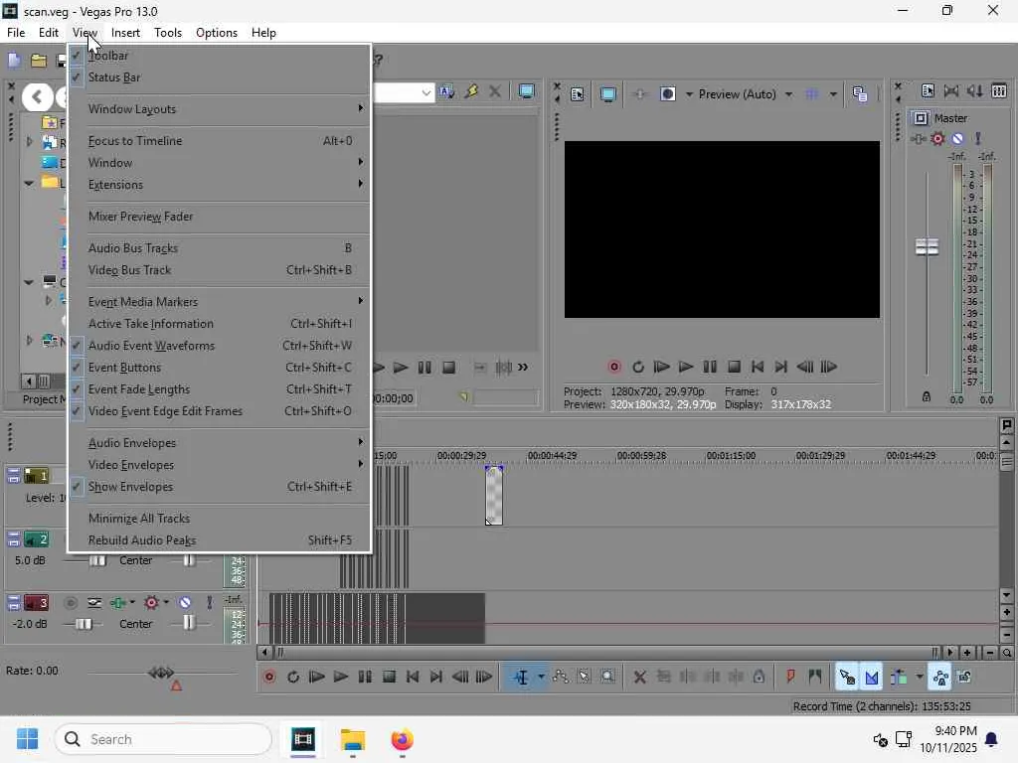
Task: Toggle loop playback in timeline transport
Action: (293, 678)
